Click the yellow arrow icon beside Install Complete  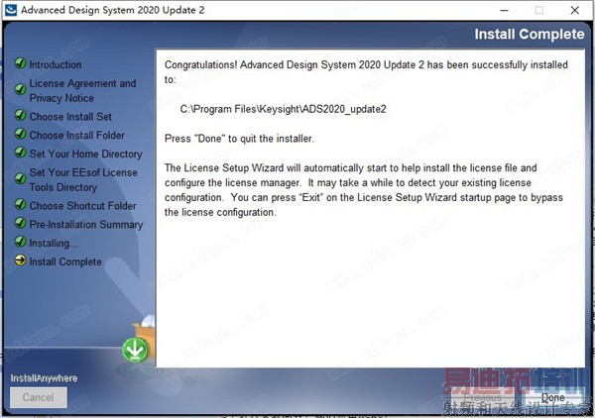click(20, 261)
